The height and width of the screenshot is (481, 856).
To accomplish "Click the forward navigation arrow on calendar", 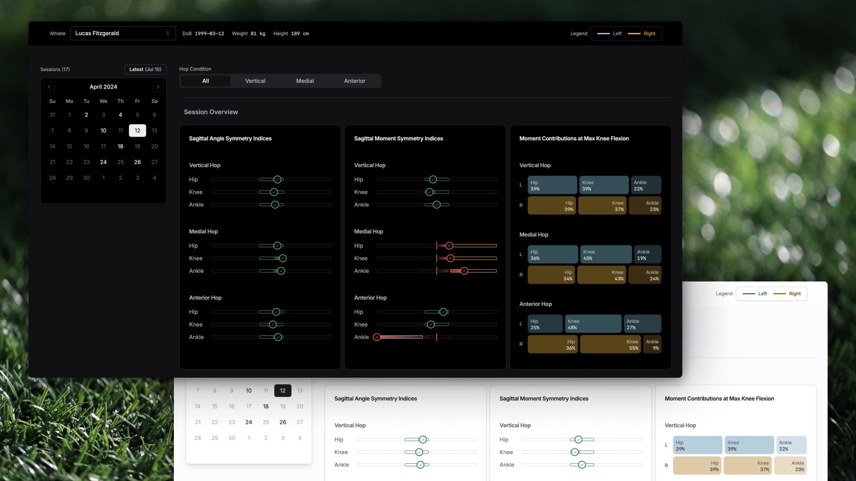I will (158, 87).
